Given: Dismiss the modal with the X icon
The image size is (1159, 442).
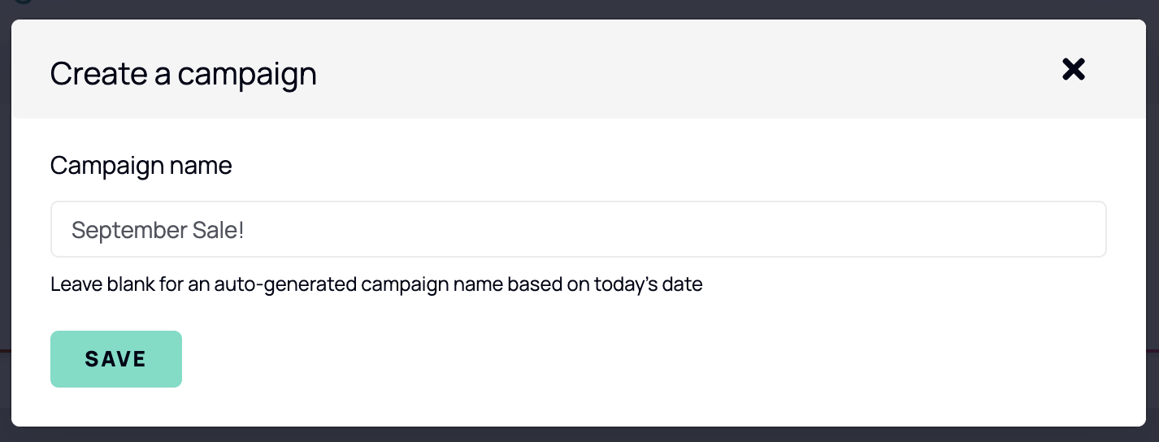Looking at the screenshot, I should click(x=1073, y=70).
